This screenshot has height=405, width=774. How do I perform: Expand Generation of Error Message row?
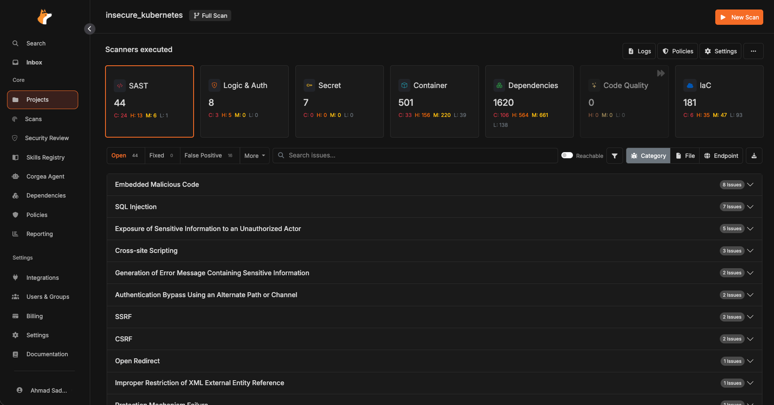tap(434, 273)
